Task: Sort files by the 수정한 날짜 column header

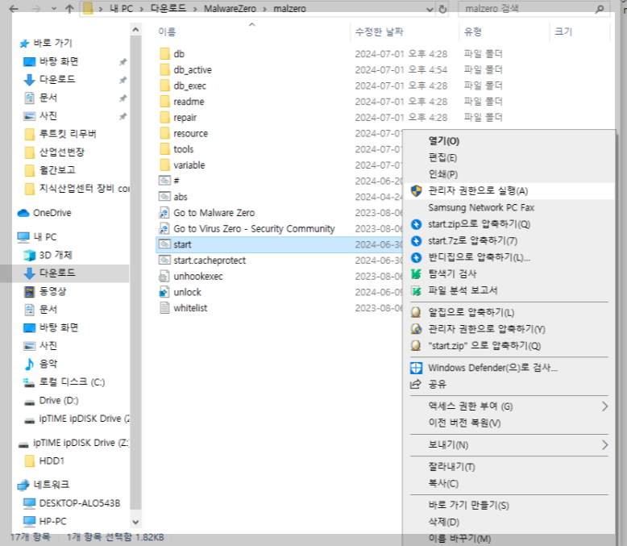Action: click(x=379, y=31)
